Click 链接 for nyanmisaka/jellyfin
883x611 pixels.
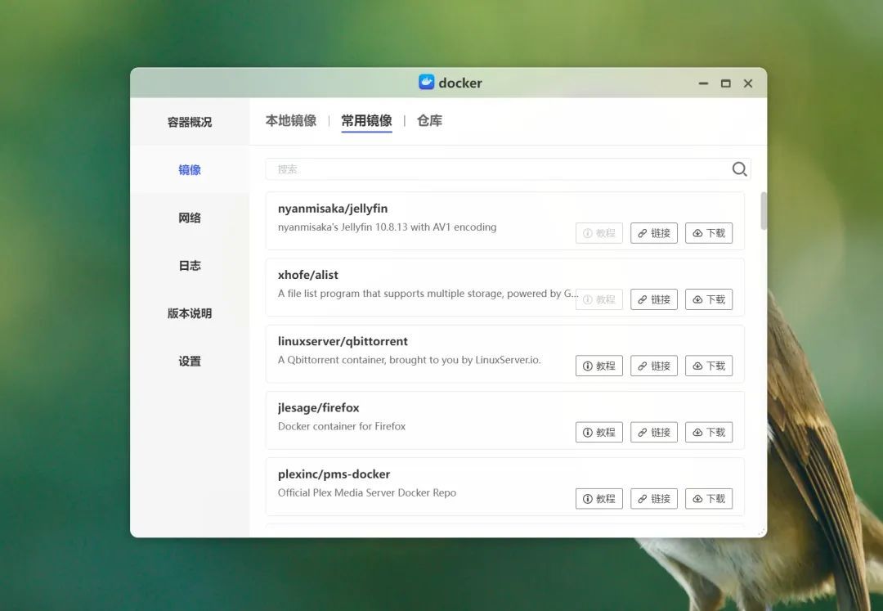pyautogui.click(x=654, y=233)
